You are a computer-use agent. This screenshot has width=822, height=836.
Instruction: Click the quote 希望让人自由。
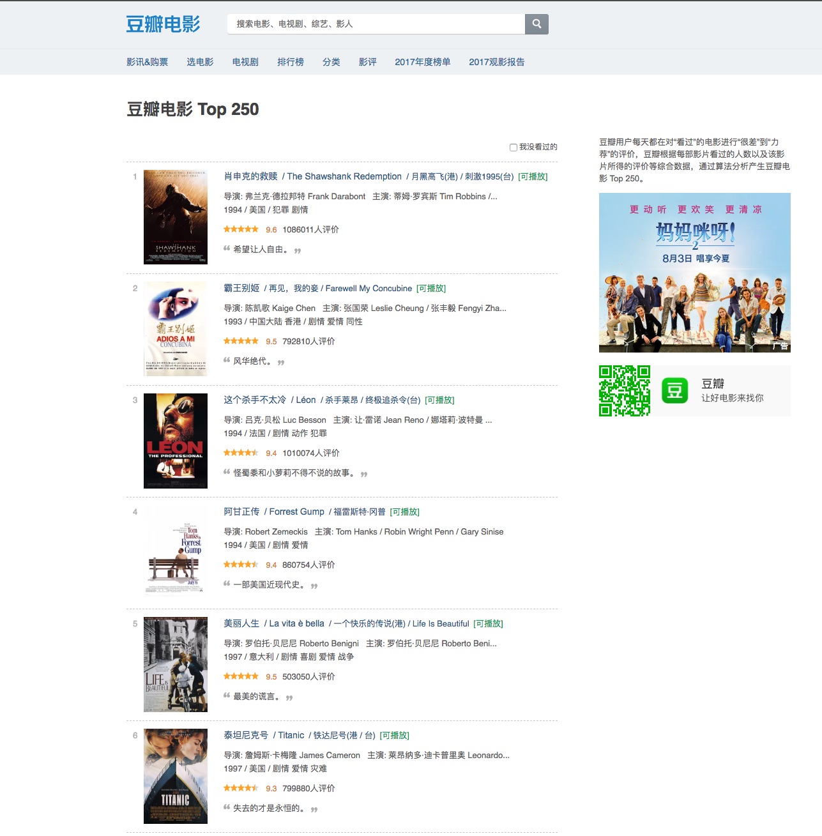(263, 249)
